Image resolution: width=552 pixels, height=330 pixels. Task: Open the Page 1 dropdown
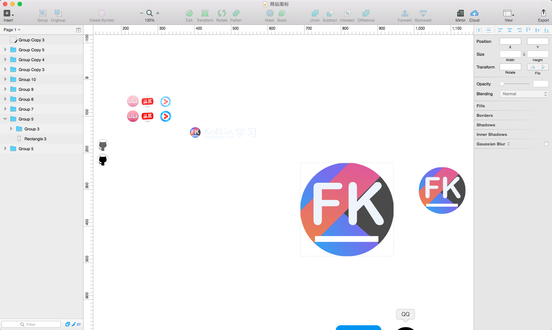pyautogui.click(x=12, y=30)
